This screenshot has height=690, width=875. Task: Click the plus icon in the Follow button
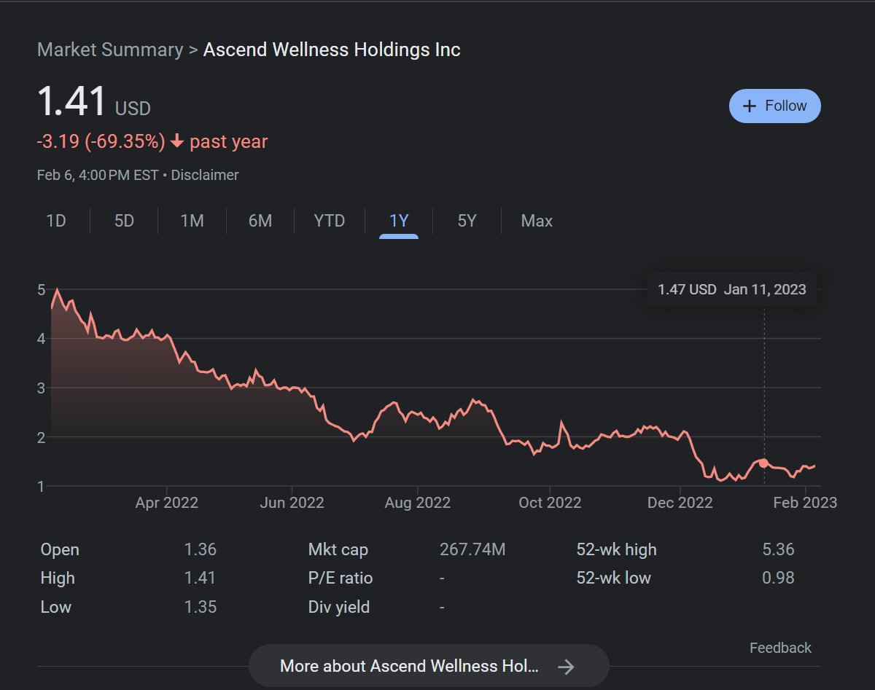[x=749, y=106]
